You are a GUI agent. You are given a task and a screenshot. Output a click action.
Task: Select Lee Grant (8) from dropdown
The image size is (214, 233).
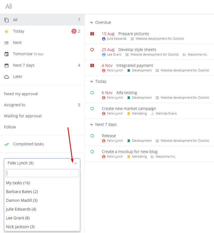42,218
